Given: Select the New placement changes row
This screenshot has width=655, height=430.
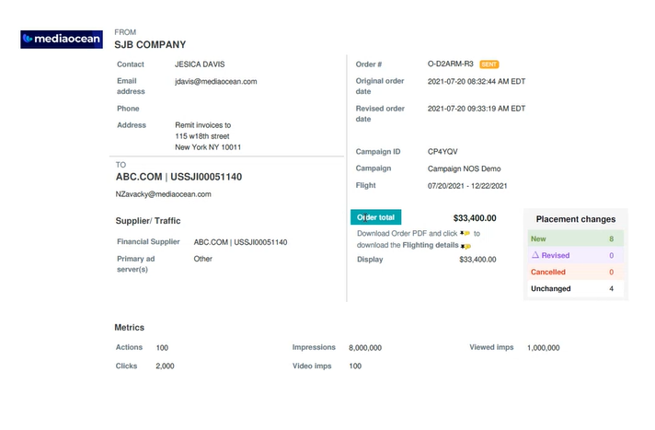Looking at the screenshot, I should pos(577,238).
